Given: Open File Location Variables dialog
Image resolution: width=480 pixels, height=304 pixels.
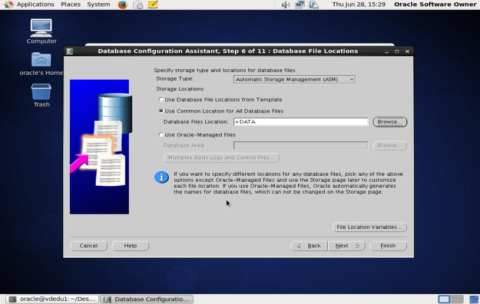Looking at the screenshot, I should point(370,227).
